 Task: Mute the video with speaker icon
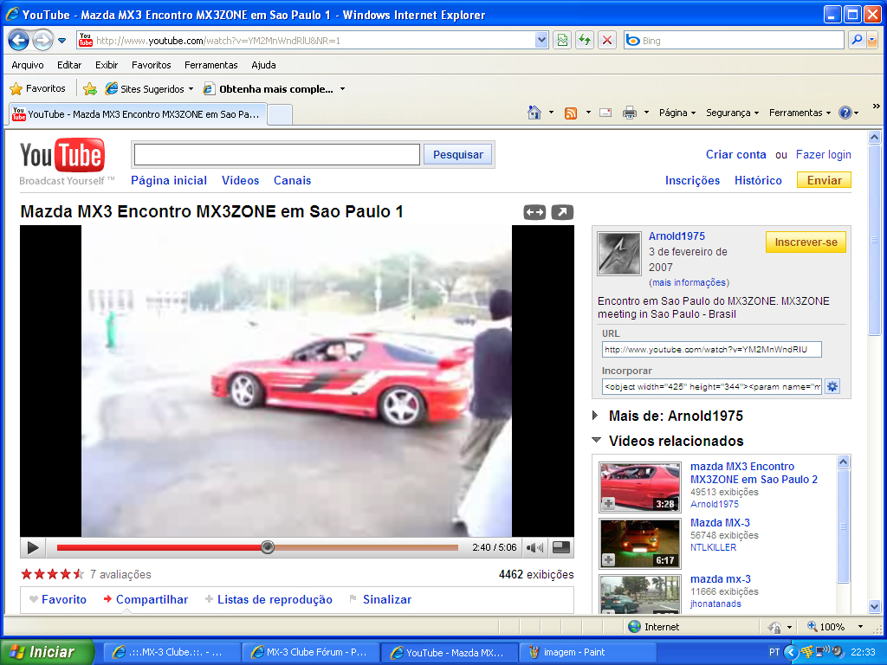pyautogui.click(x=535, y=547)
